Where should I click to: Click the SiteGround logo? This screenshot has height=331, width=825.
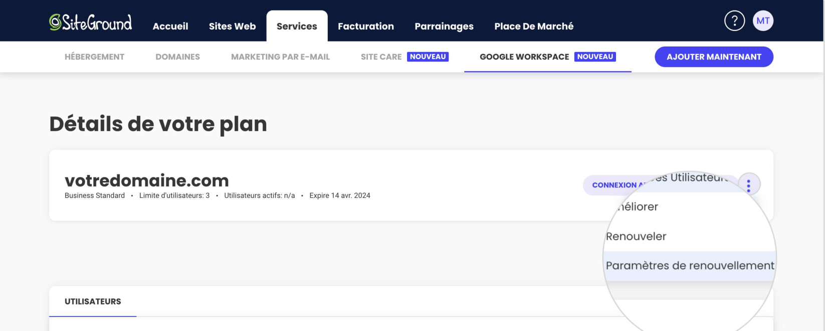[91, 22]
